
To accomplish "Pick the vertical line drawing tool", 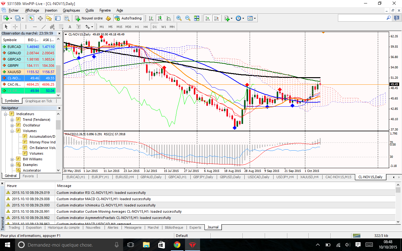I will pos(26,27).
